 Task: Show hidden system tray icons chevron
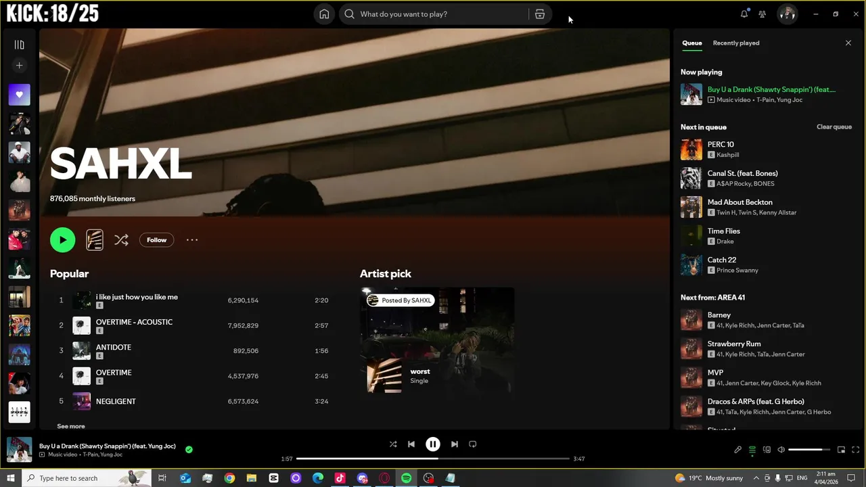pyautogui.click(x=756, y=478)
